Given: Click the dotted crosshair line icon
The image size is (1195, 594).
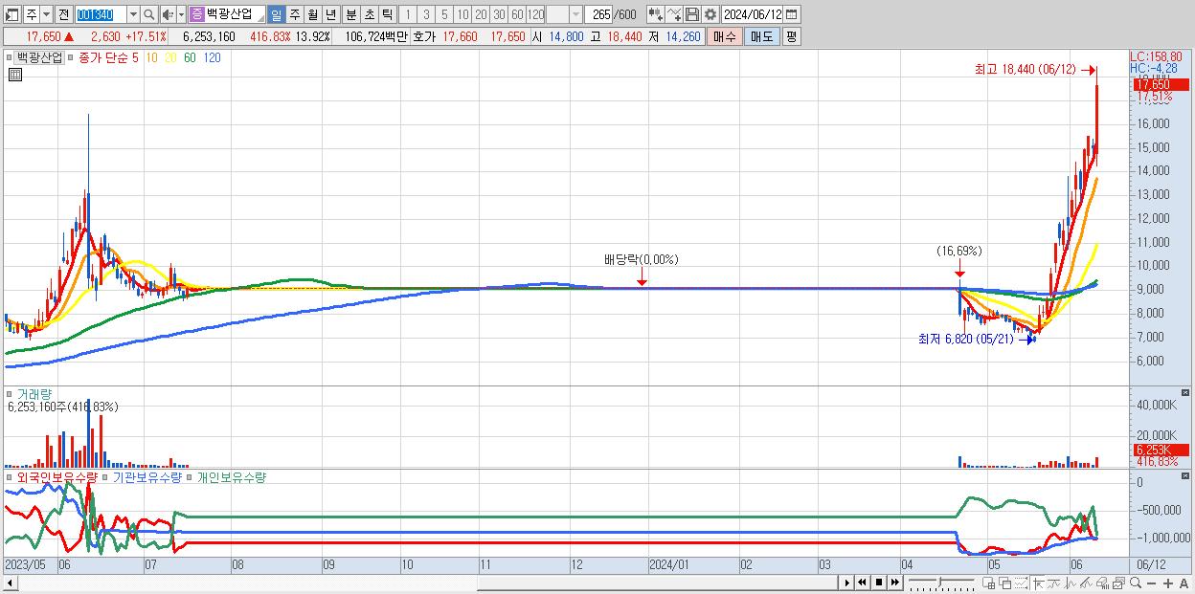Looking at the screenshot, I should (1021, 583).
